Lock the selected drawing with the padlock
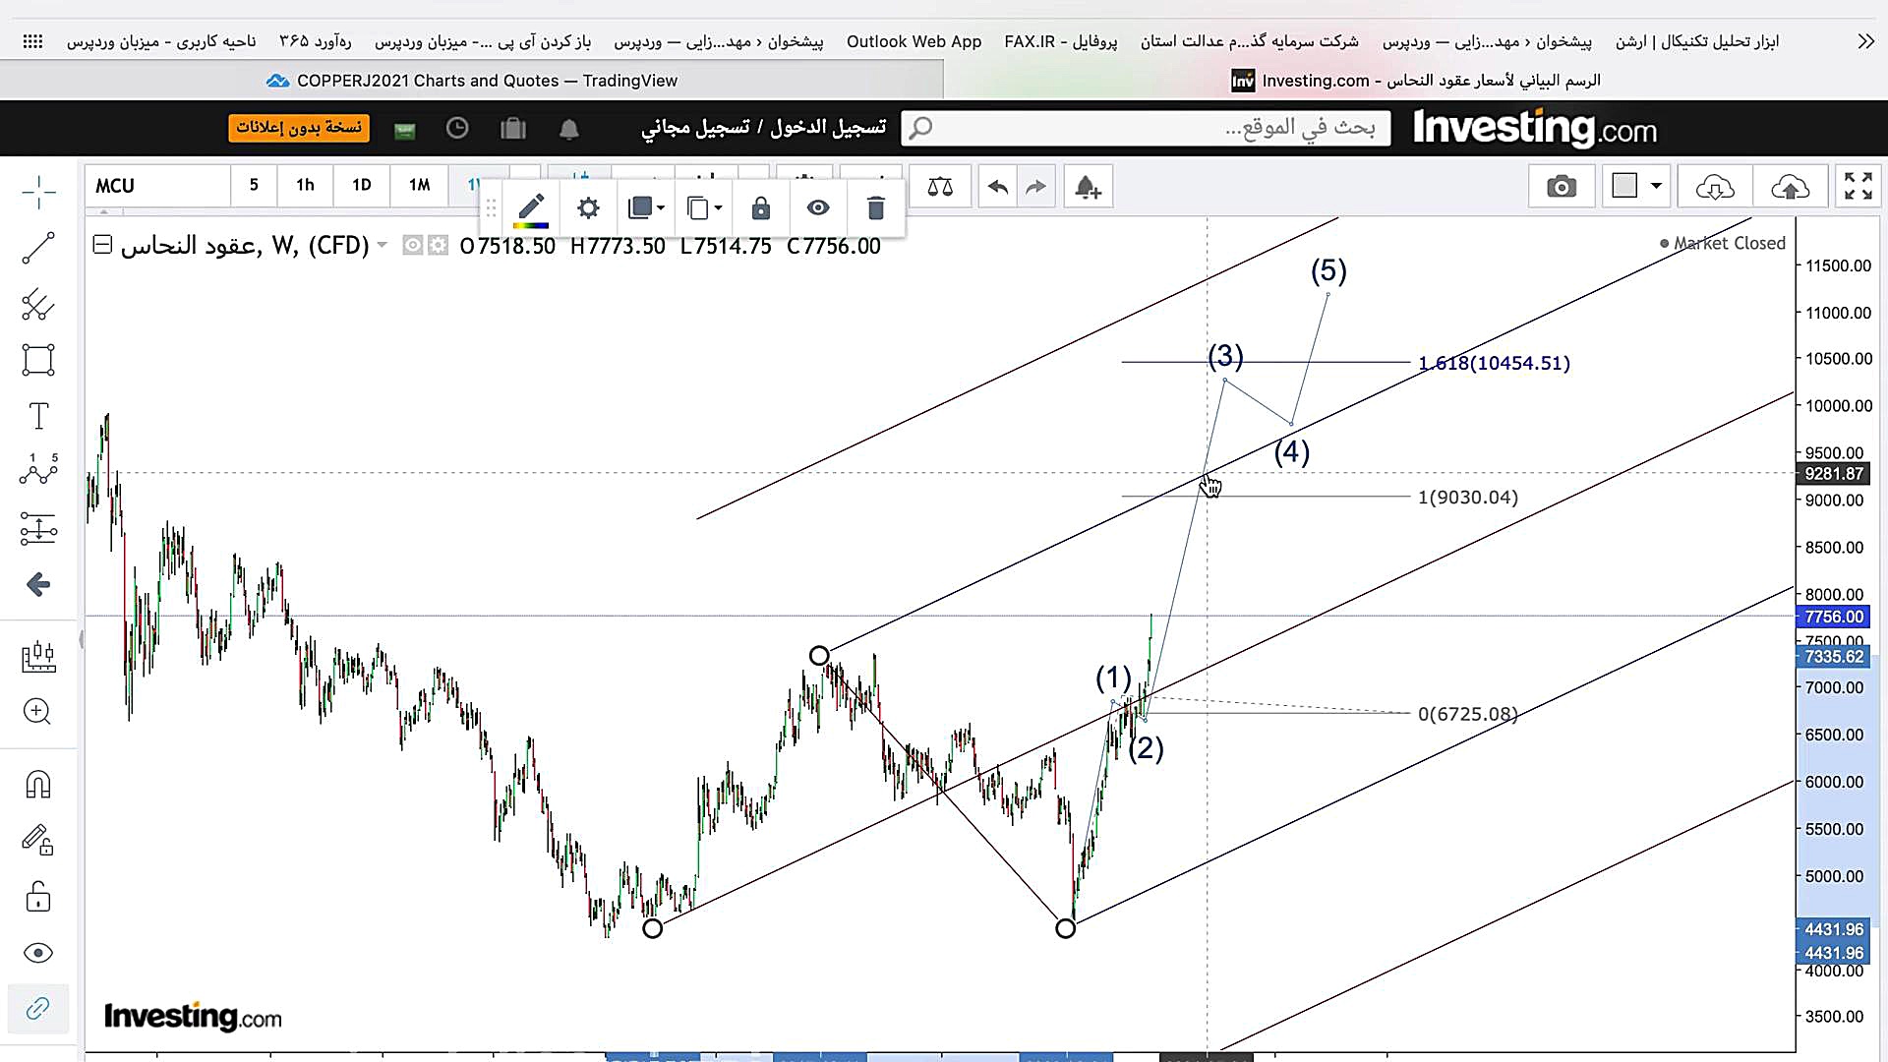This screenshot has width=1888, height=1062. 761,208
